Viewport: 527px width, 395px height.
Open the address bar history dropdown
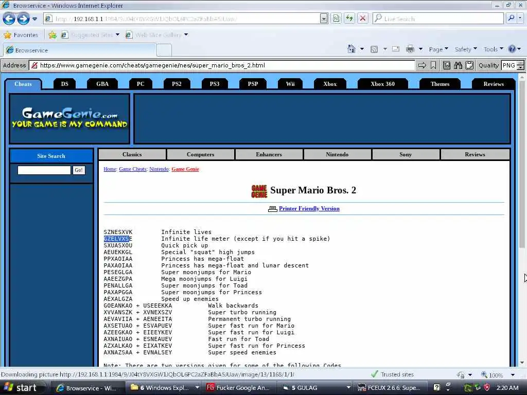pyautogui.click(x=324, y=19)
